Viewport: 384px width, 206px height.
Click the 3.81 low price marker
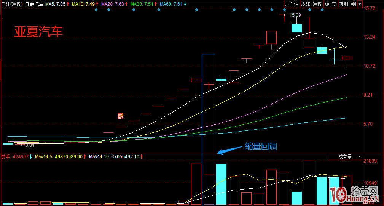pyautogui.click(x=30, y=145)
